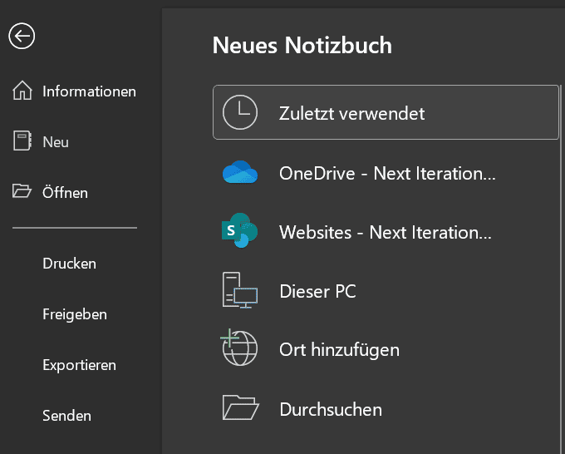Screen dimensions: 565x454
Task: Click Durchsuchen to browse folders
Action: click(x=331, y=409)
